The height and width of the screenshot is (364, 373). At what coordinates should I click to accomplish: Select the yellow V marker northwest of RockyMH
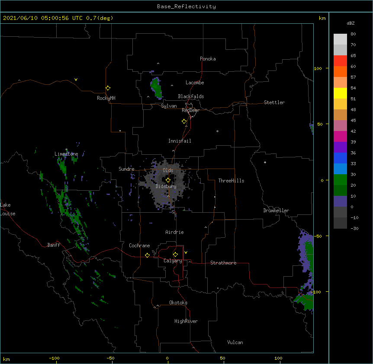coord(76,80)
